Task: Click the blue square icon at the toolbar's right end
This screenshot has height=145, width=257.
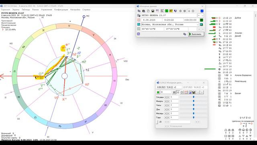Action: tap(202, 11)
